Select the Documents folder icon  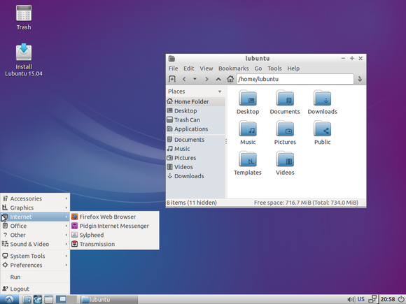coord(285,102)
